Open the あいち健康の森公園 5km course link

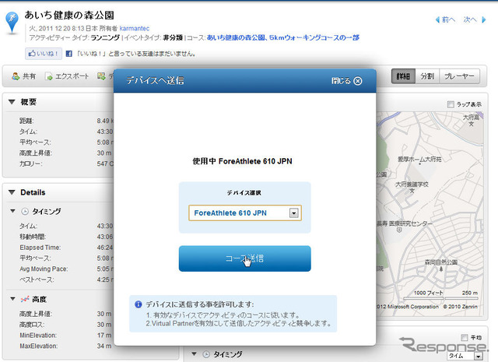point(283,37)
